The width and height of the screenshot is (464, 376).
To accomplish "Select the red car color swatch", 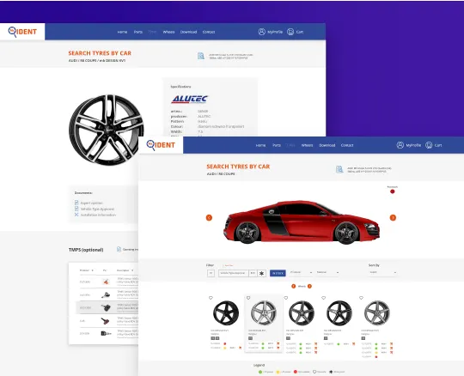I will 393,191.
